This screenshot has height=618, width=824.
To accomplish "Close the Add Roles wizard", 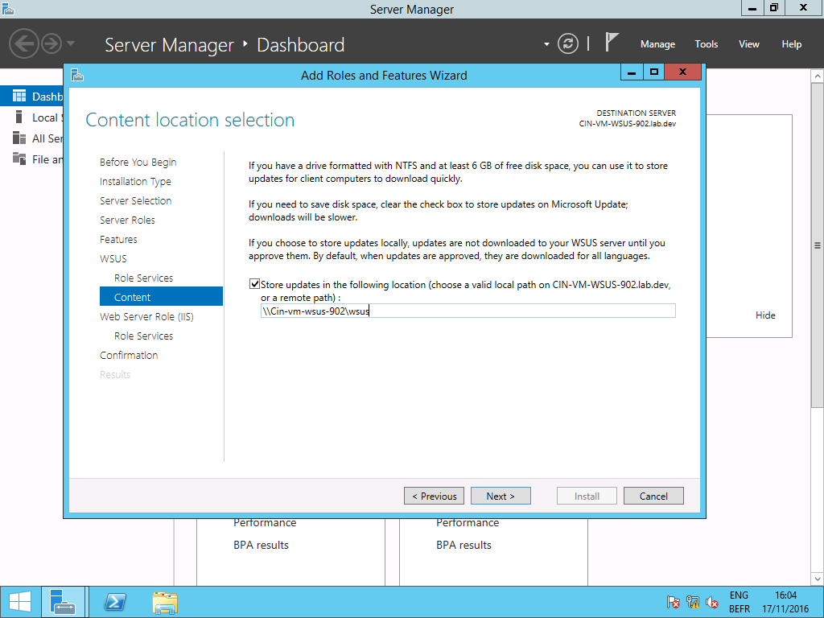I will (682, 72).
